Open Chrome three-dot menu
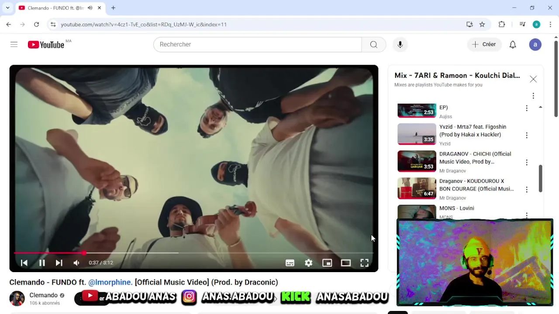Image resolution: width=559 pixels, height=314 pixels. (x=550, y=24)
